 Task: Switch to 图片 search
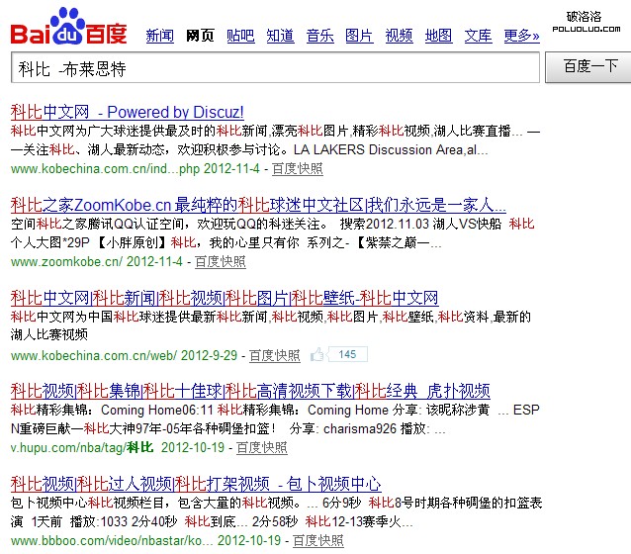point(359,36)
